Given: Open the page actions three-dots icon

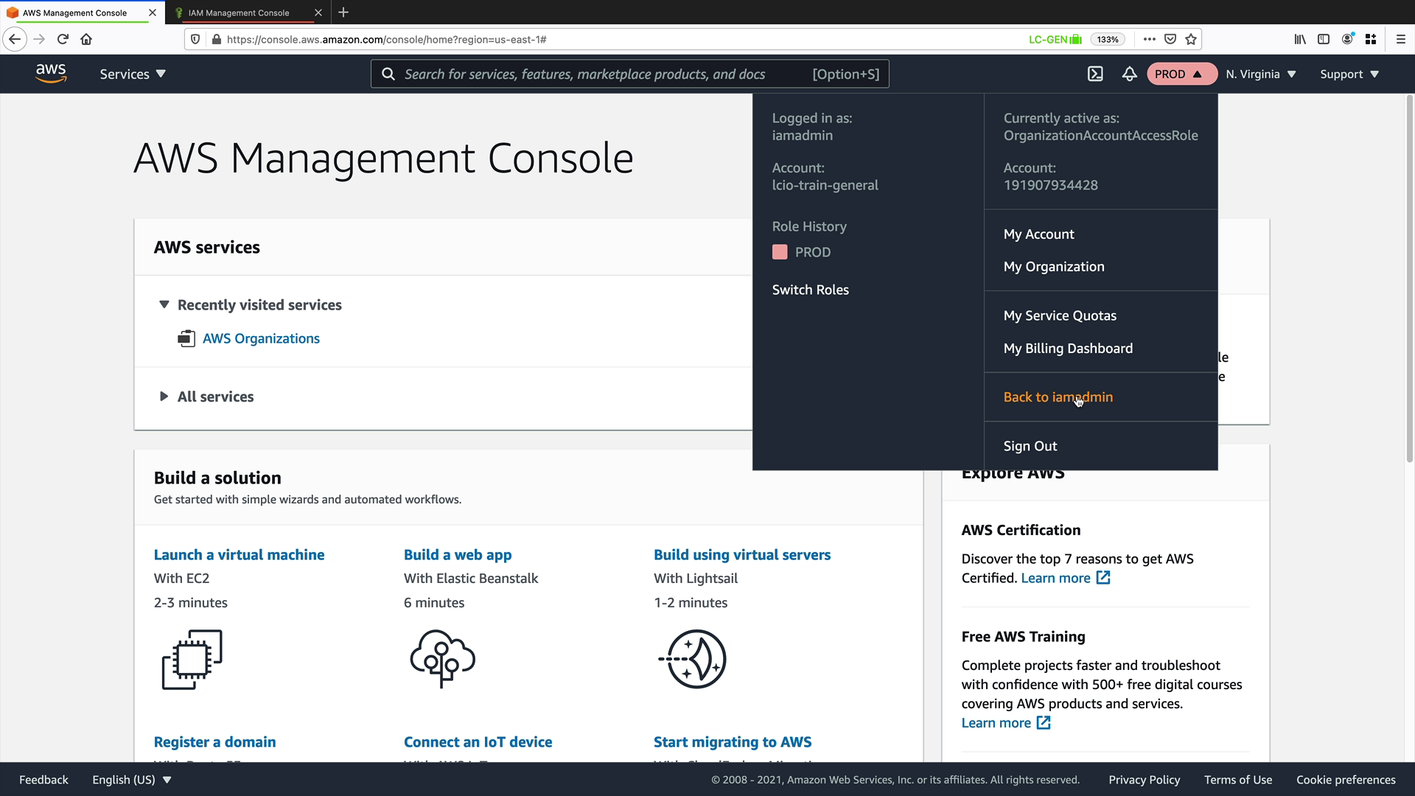Looking at the screenshot, I should (1149, 39).
